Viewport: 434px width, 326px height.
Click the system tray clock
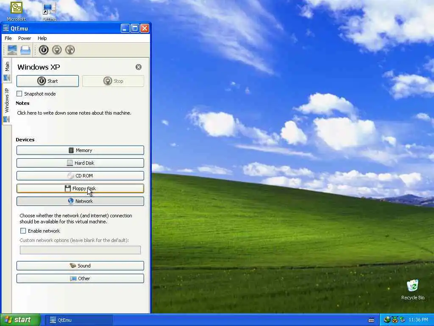tap(418, 320)
